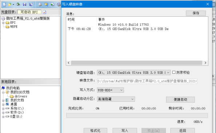Open the 隐藏启动分区 高端隐藏 dropdown

(116, 99)
